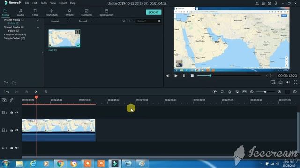Screen dimensions: 300x168
Task: Select the map13 media thumbnail
Action: [64, 38]
